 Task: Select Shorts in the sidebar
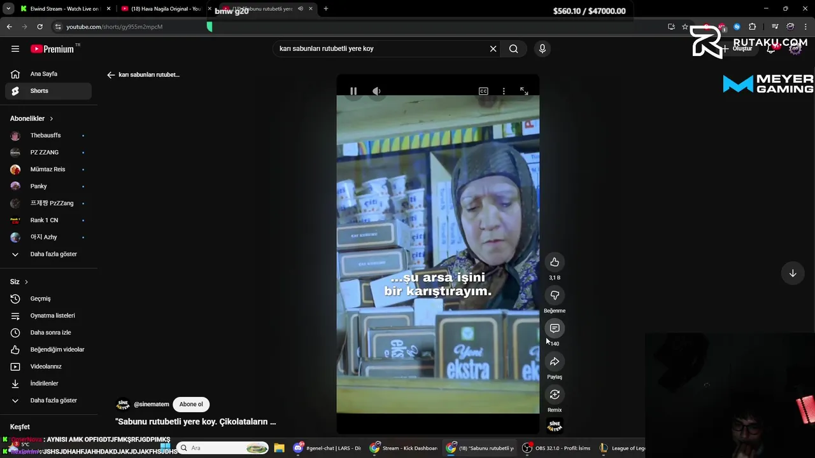(x=48, y=90)
